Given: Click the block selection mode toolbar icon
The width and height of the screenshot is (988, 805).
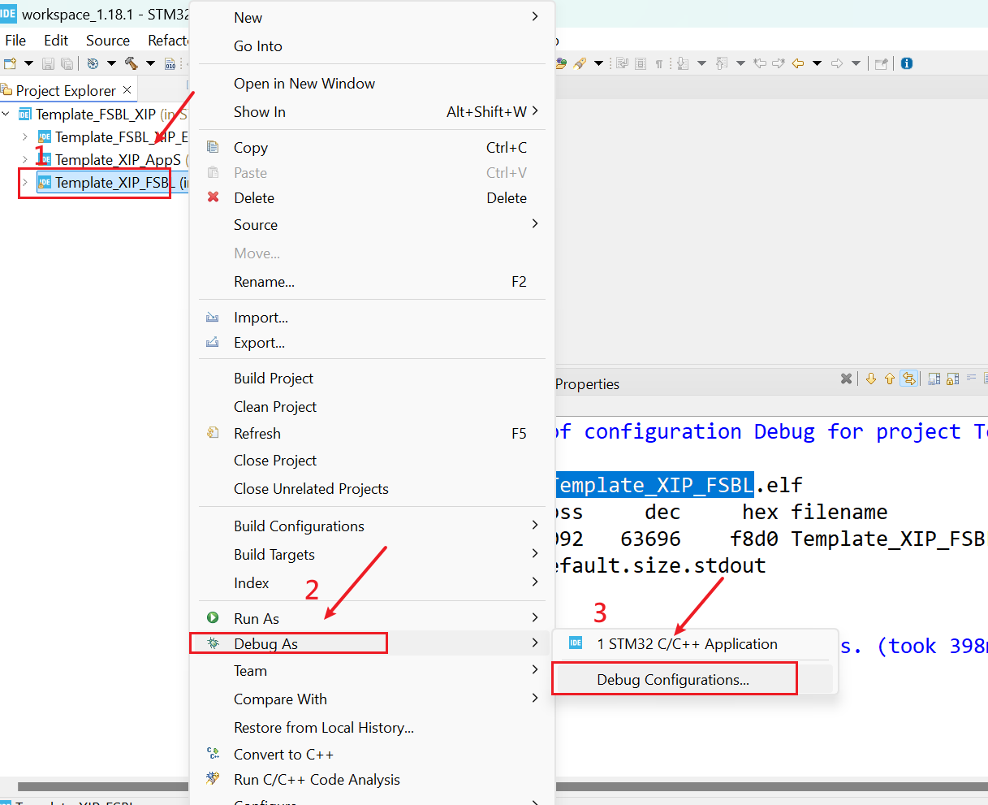Looking at the screenshot, I should [x=641, y=63].
